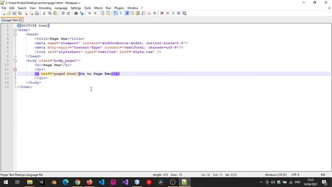Click the Close document toolbar icon
Image resolution: width=332 pixels, height=187 pixels.
coord(26,13)
